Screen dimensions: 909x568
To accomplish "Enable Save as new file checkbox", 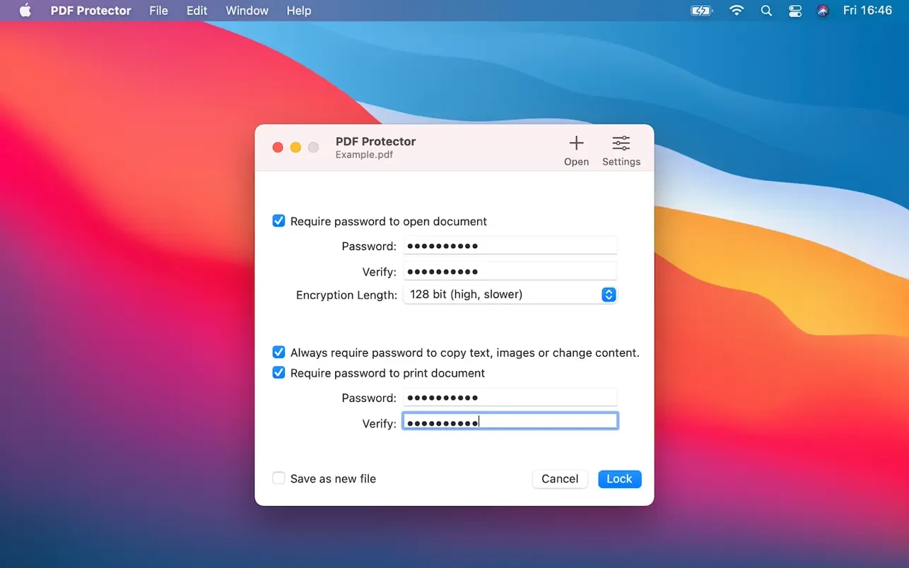I will [x=278, y=478].
